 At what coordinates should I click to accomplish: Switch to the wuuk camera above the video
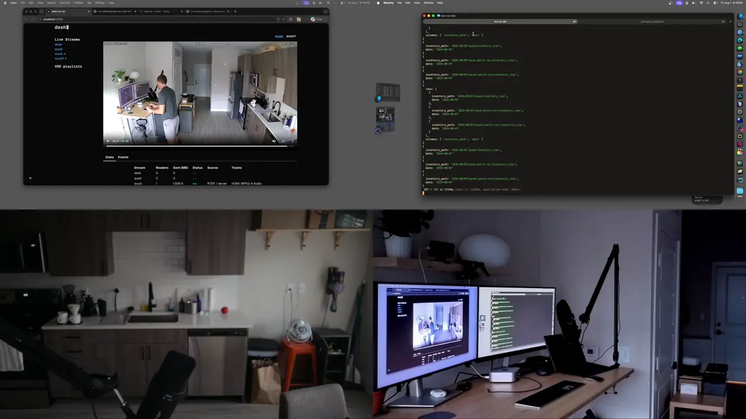tap(279, 36)
